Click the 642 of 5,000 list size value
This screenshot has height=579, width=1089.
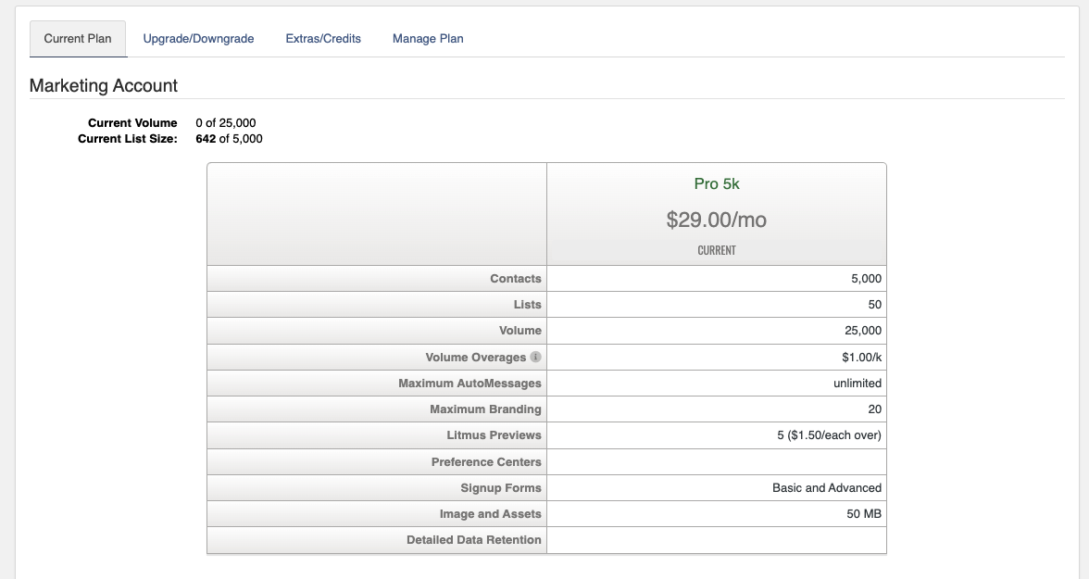click(x=228, y=138)
